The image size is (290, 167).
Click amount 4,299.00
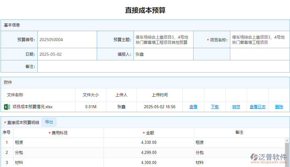tap(149, 152)
